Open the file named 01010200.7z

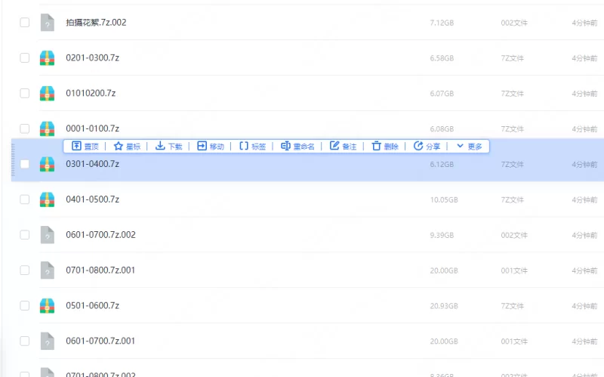pos(91,93)
